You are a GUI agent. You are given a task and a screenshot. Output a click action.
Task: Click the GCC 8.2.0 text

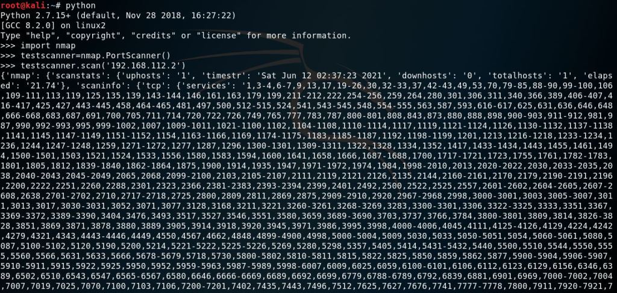coord(29,25)
